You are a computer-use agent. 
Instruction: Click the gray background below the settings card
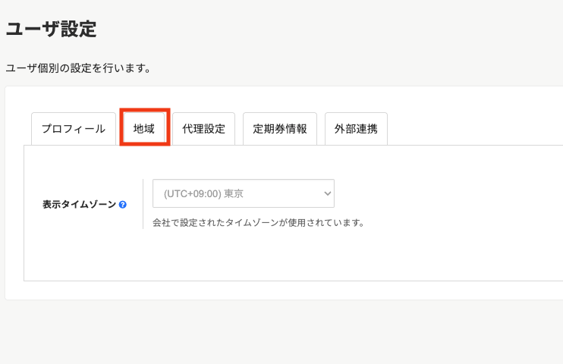[281, 334]
